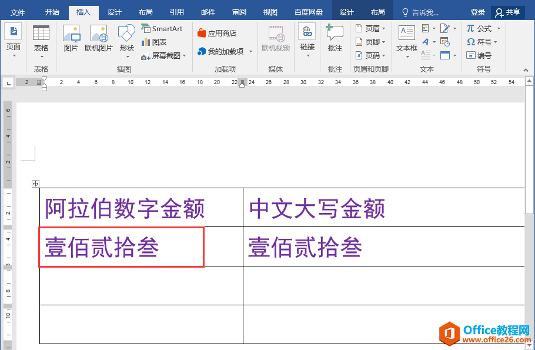This screenshot has width=535, height=350.
Task: Open the Page Number (页码) dropdown
Action: tap(371, 55)
